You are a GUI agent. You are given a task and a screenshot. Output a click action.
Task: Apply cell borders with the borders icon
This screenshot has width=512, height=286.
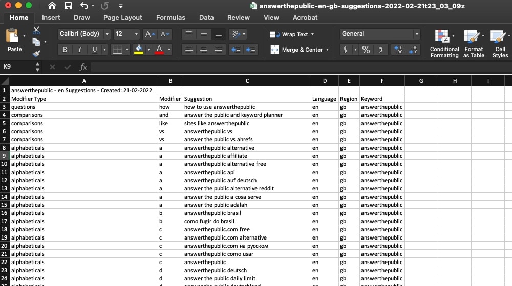tap(117, 50)
